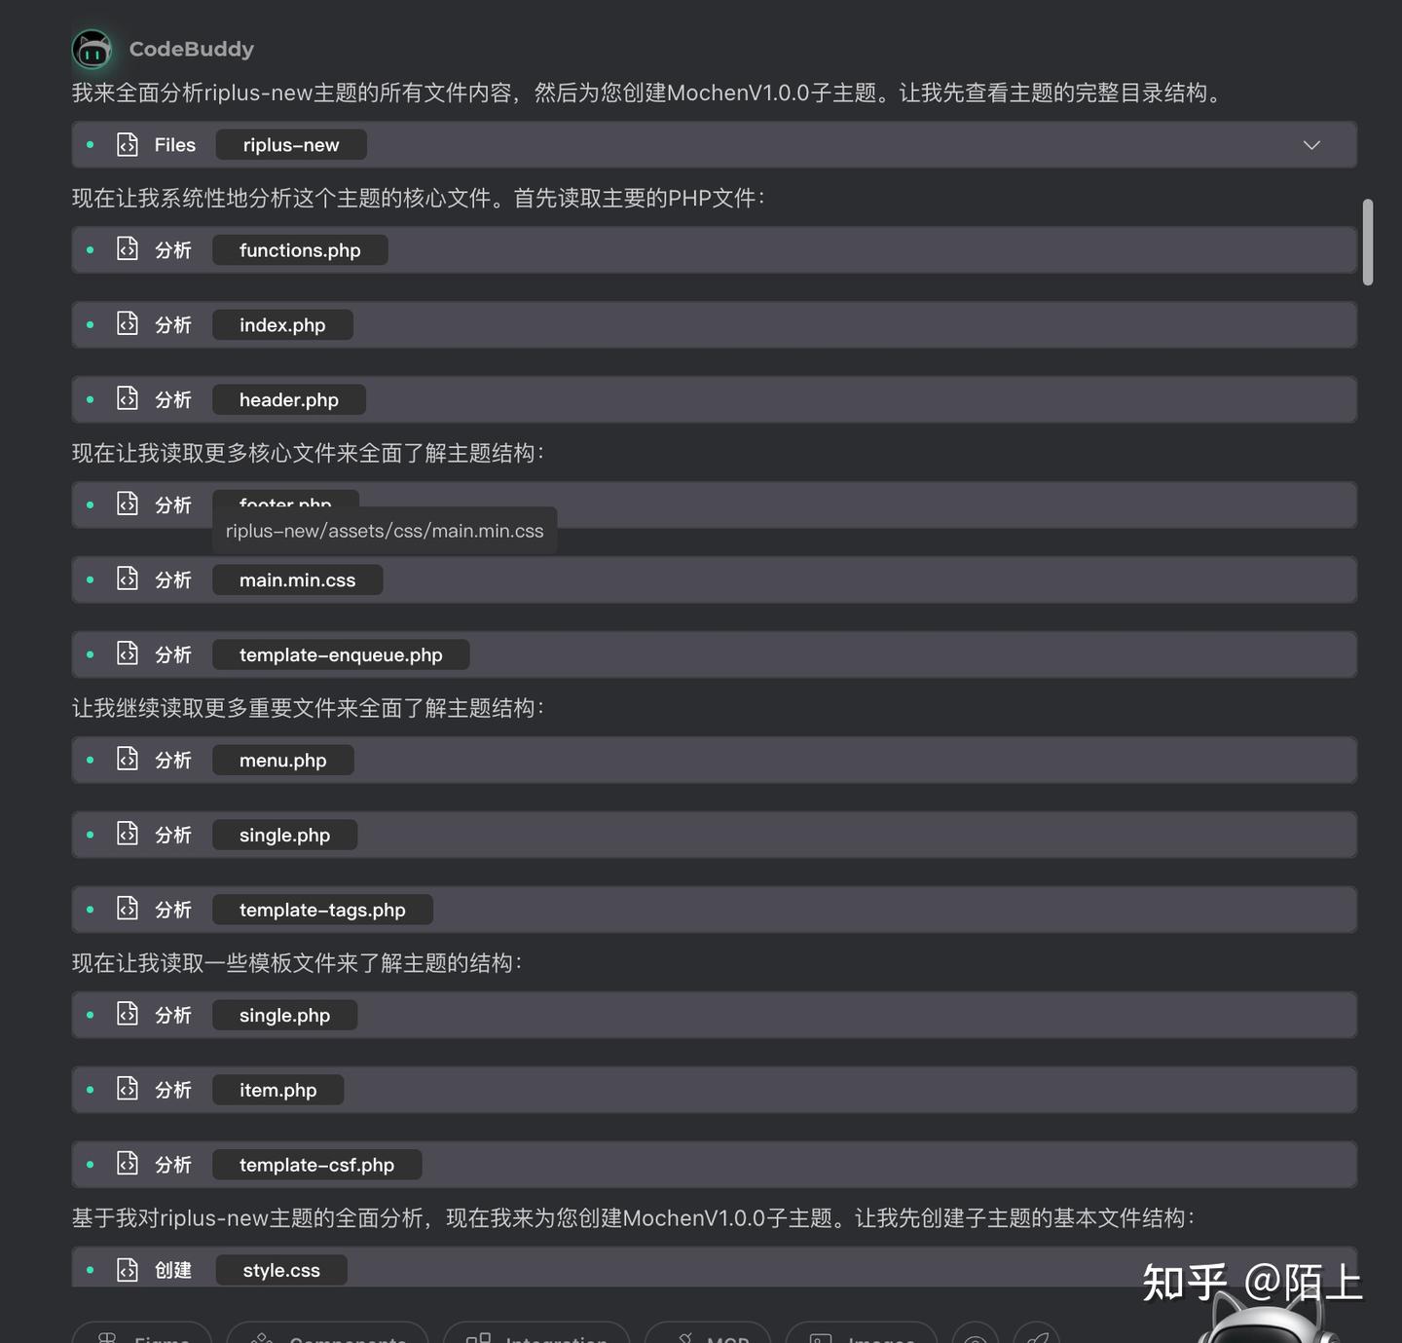The height and width of the screenshot is (1343, 1402).
Task: Click the chat panel vertical scrollbar
Action: (x=1368, y=242)
